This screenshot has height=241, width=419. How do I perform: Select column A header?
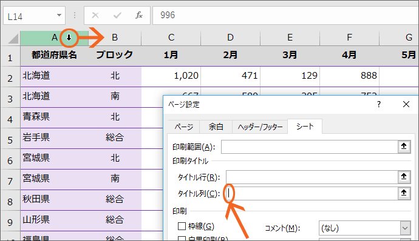(55, 38)
